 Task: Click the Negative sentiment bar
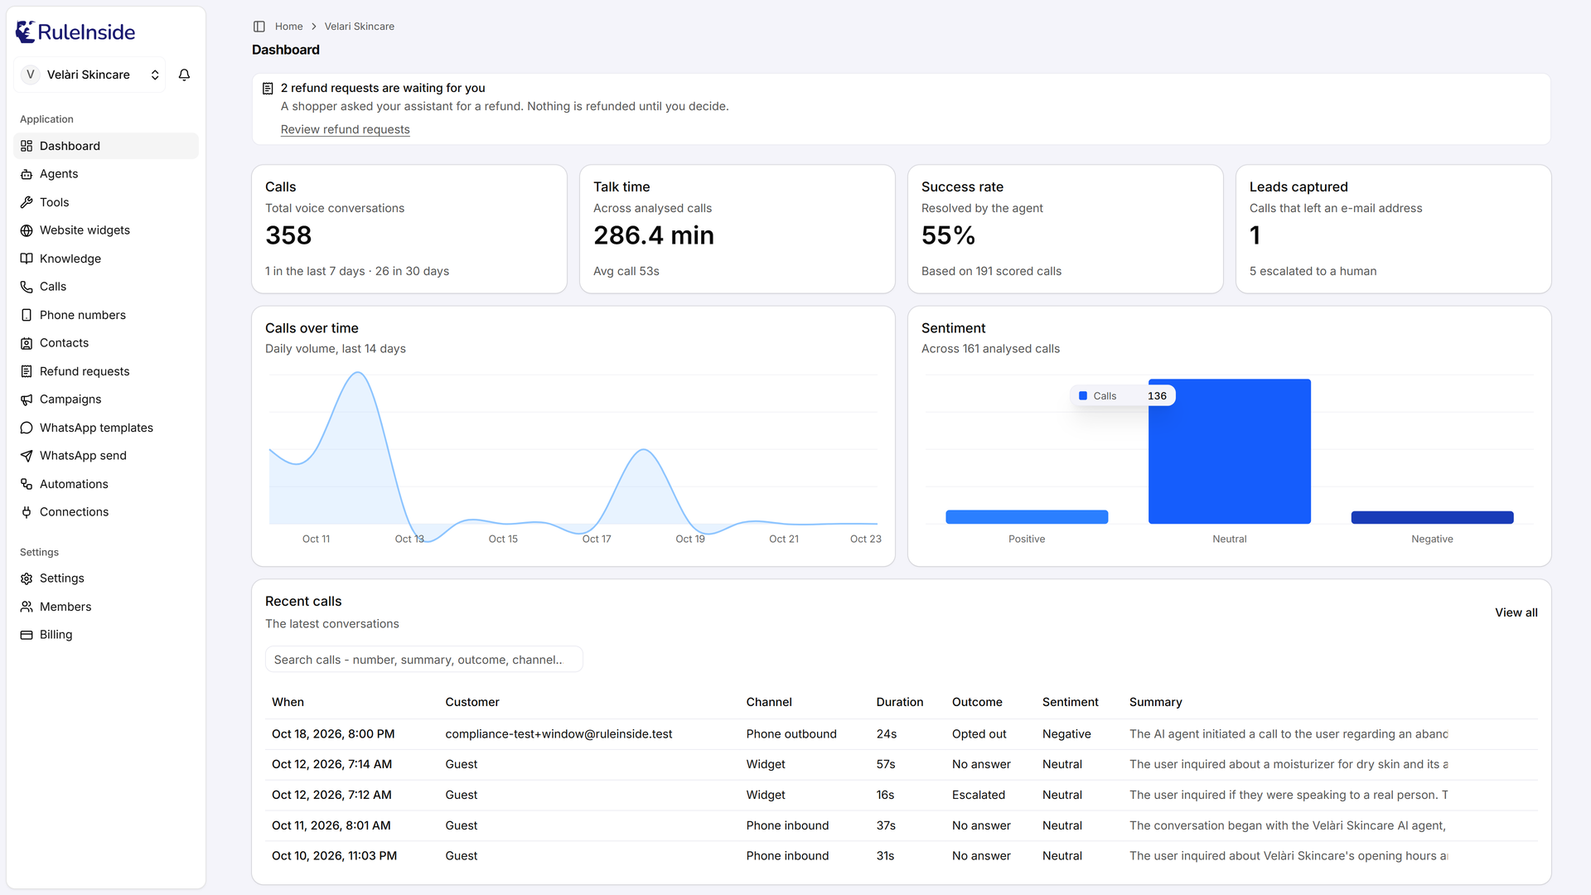point(1432,517)
